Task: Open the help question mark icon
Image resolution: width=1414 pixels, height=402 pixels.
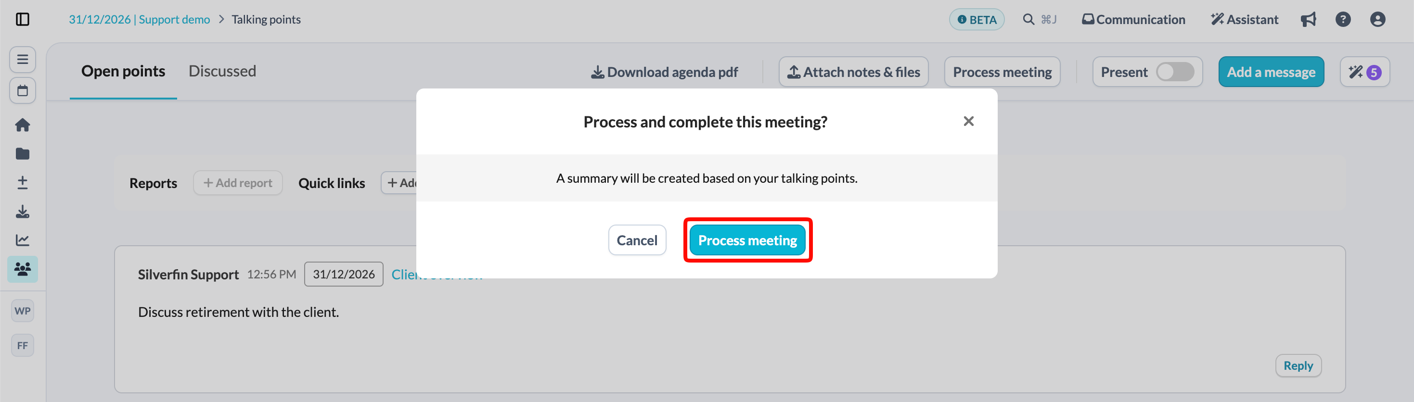Action: (1343, 20)
